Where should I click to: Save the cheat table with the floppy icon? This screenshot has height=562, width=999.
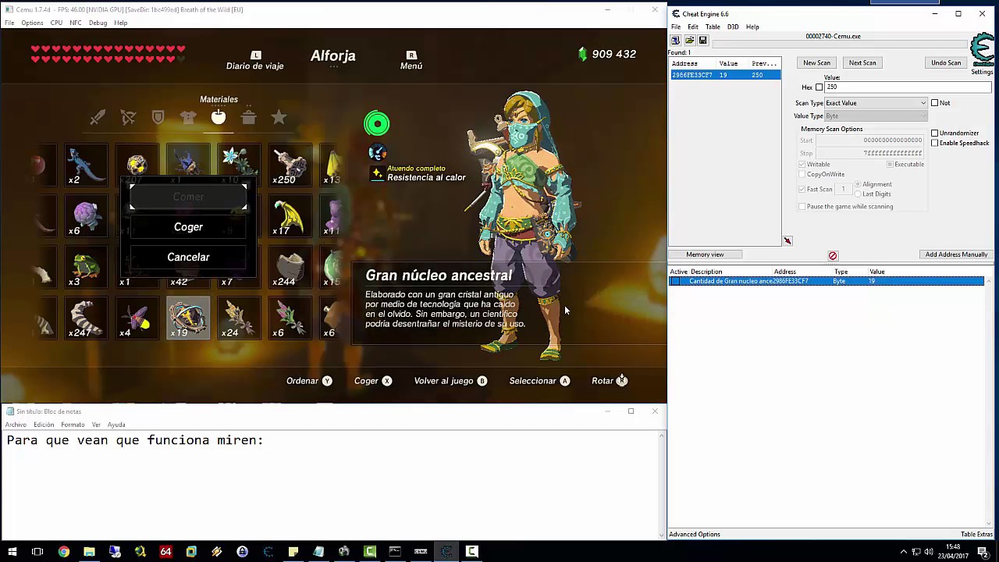pos(702,40)
